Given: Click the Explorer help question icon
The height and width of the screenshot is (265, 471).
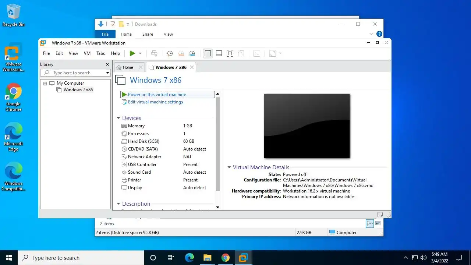Looking at the screenshot, I should pos(379,34).
